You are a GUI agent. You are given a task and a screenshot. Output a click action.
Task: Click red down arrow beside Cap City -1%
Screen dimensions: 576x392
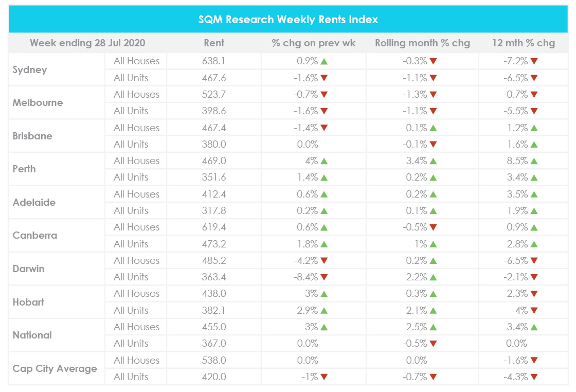[324, 377]
